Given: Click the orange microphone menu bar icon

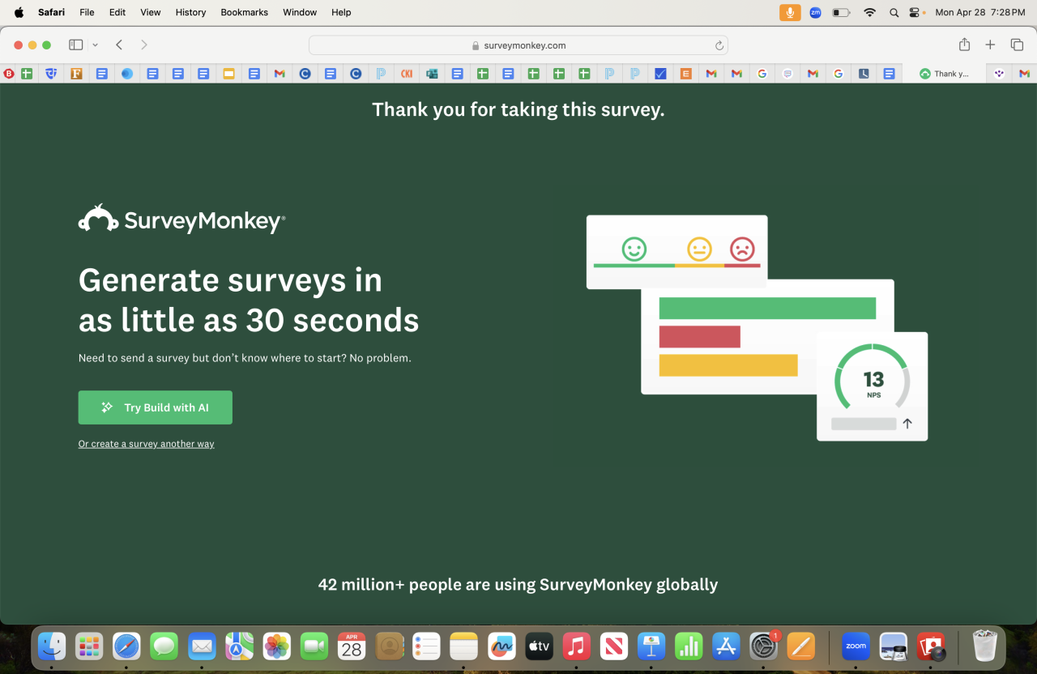Looking at the screenshot, I should 790,12.
